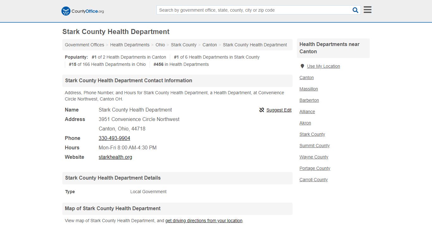Click the location pin icon
The width and height of the screenshot is (432, 242).
point(302,66)
